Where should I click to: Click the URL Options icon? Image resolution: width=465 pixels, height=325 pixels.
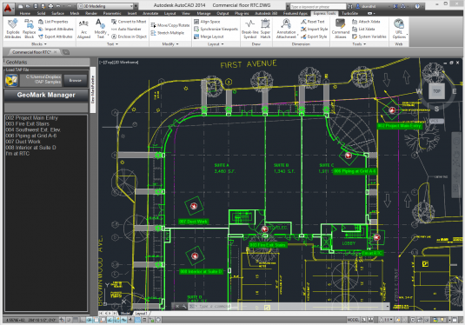[x=399, y=29]
